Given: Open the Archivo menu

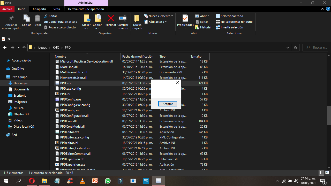Looking at the screenshot, I should 7,9.
